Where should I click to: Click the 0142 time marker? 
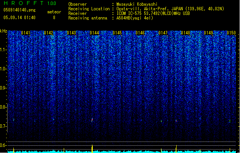(48, 33)
